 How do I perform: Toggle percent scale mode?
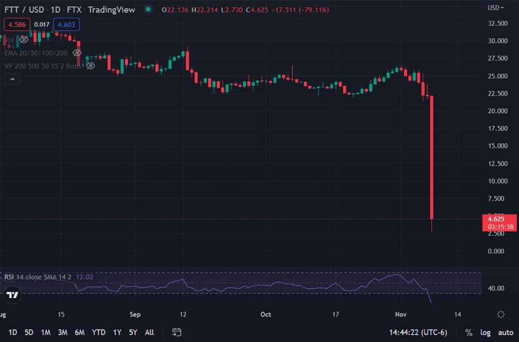tap(469, 332)
